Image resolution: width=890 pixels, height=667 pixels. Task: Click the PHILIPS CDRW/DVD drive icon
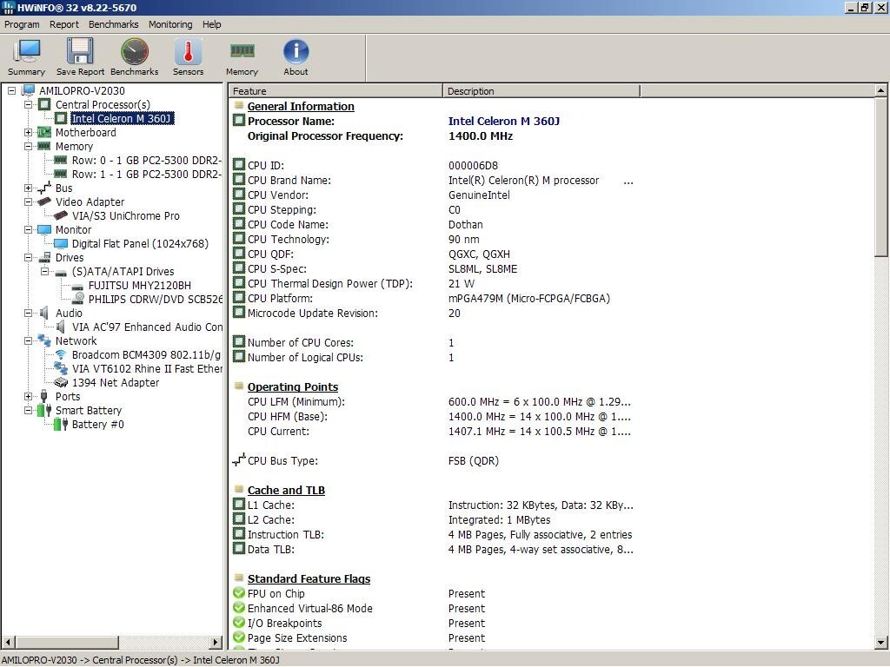pos(77,299)
